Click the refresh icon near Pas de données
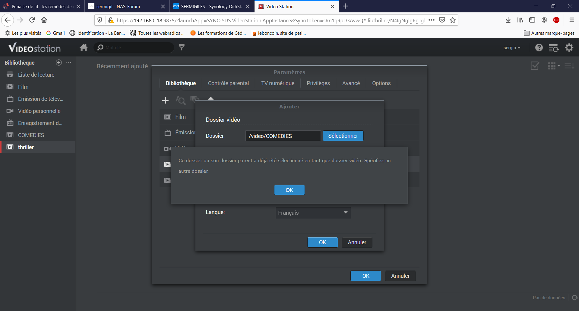This screenshot has height=311, width=579. coord(575,298)
